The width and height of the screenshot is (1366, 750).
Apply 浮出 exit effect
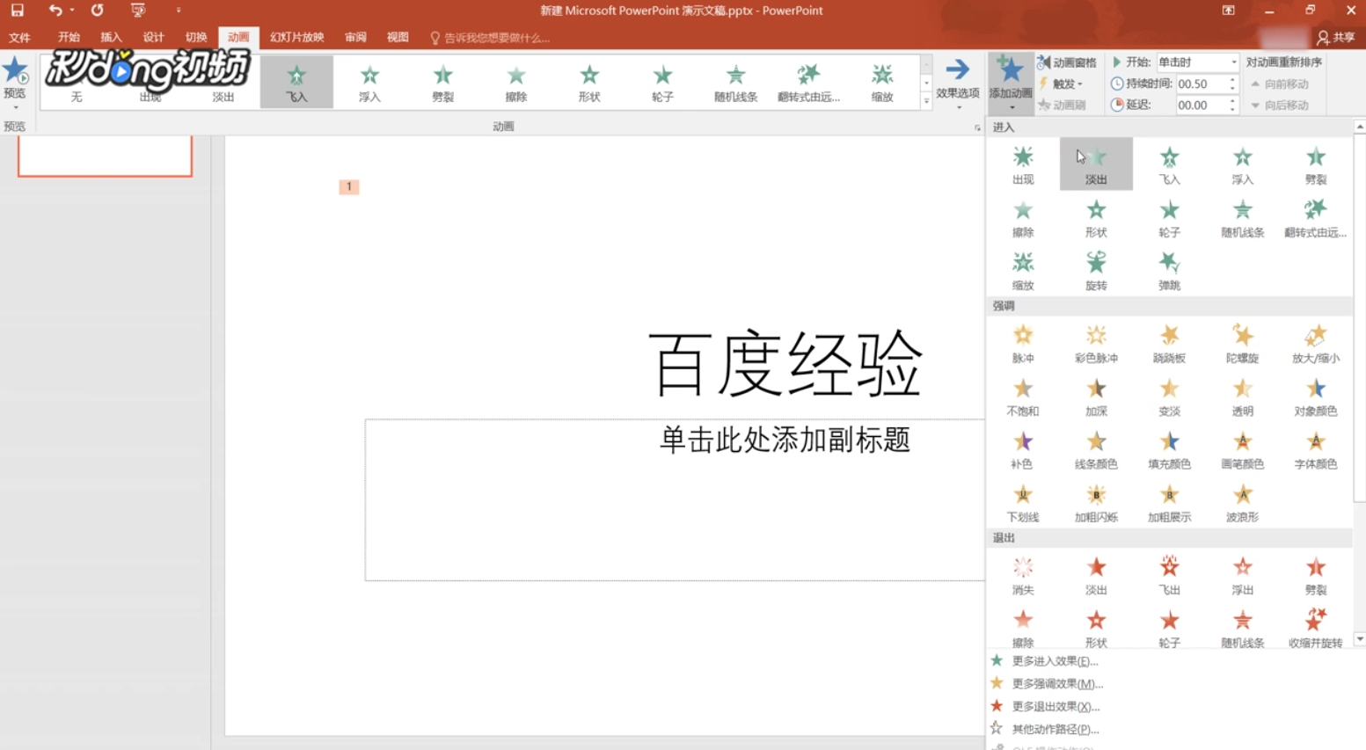click(x=1242, y=576)
